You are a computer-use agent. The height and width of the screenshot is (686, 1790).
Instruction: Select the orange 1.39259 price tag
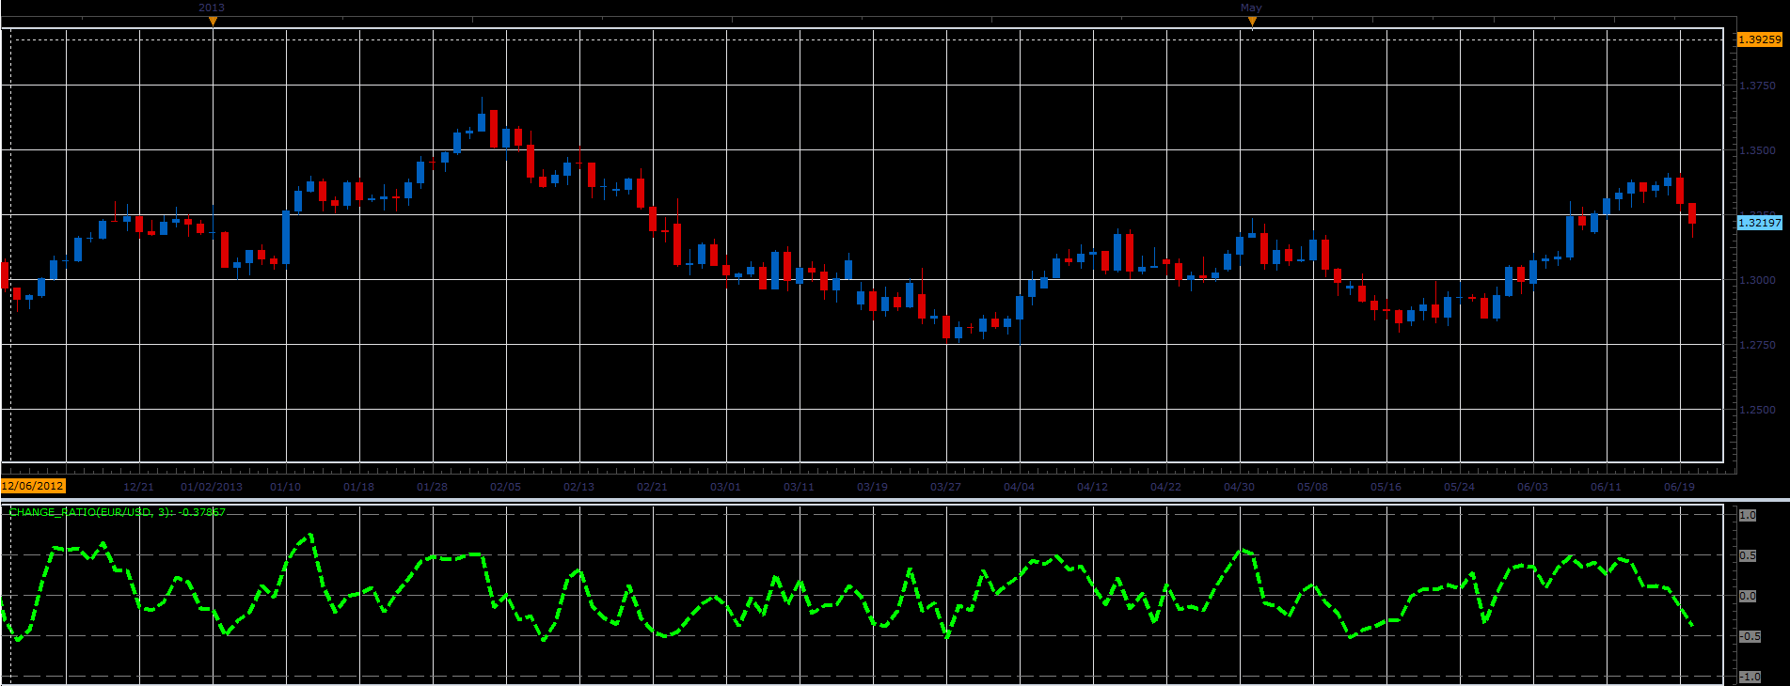pos(1759,39)
